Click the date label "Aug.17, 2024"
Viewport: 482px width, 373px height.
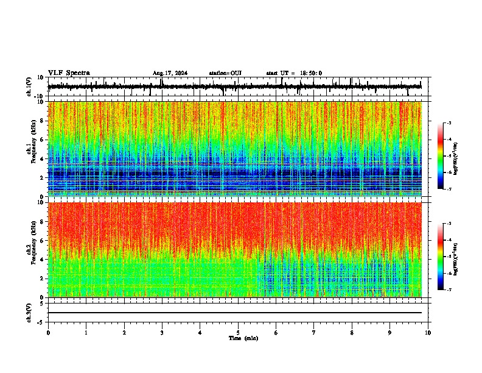(x=170, y=73)
